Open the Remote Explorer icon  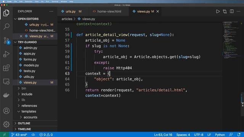(6, 81)
